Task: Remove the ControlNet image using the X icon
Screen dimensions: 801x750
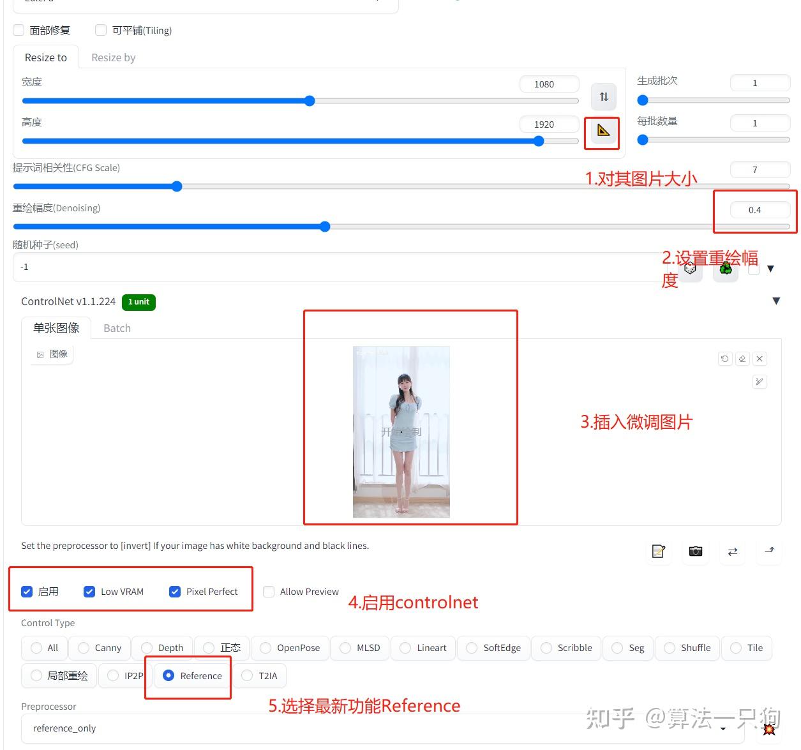Action: [760, 359]
